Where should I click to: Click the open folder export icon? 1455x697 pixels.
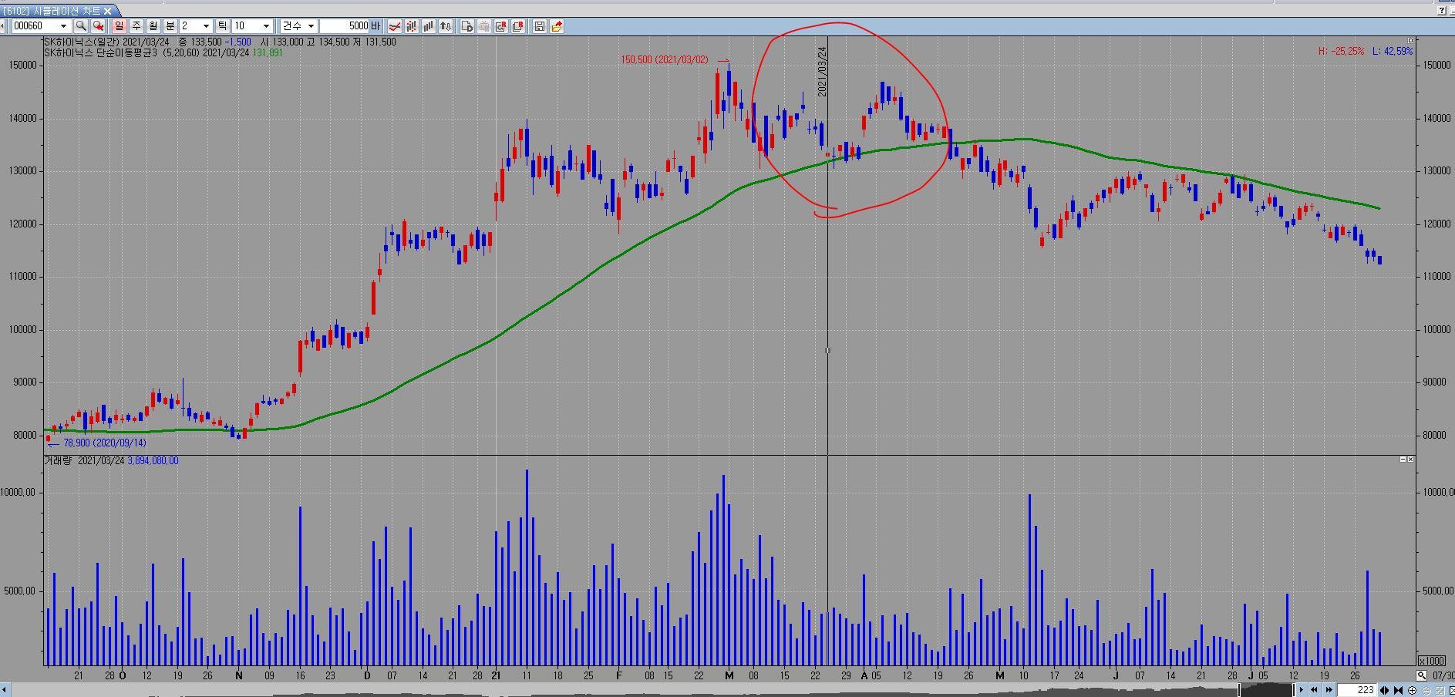click(x=557, y=26)
